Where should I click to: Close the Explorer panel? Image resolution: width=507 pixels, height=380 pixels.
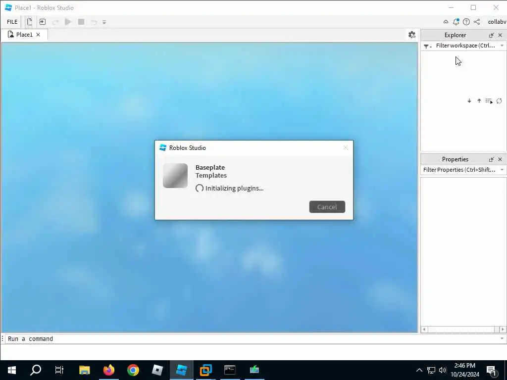point(500,35)
